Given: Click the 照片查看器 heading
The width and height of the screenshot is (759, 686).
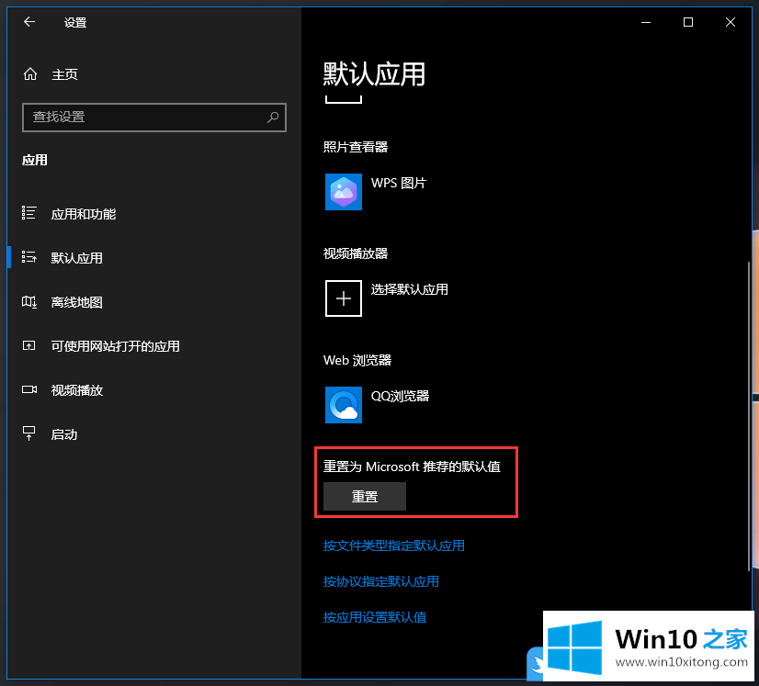Looking at the screenshot, I should click(x=356, y=147).
